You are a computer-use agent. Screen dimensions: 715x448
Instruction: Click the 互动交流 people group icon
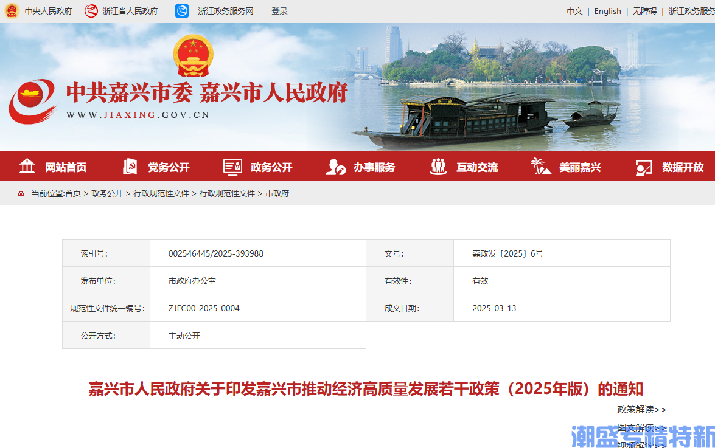[x=438, y=166]
